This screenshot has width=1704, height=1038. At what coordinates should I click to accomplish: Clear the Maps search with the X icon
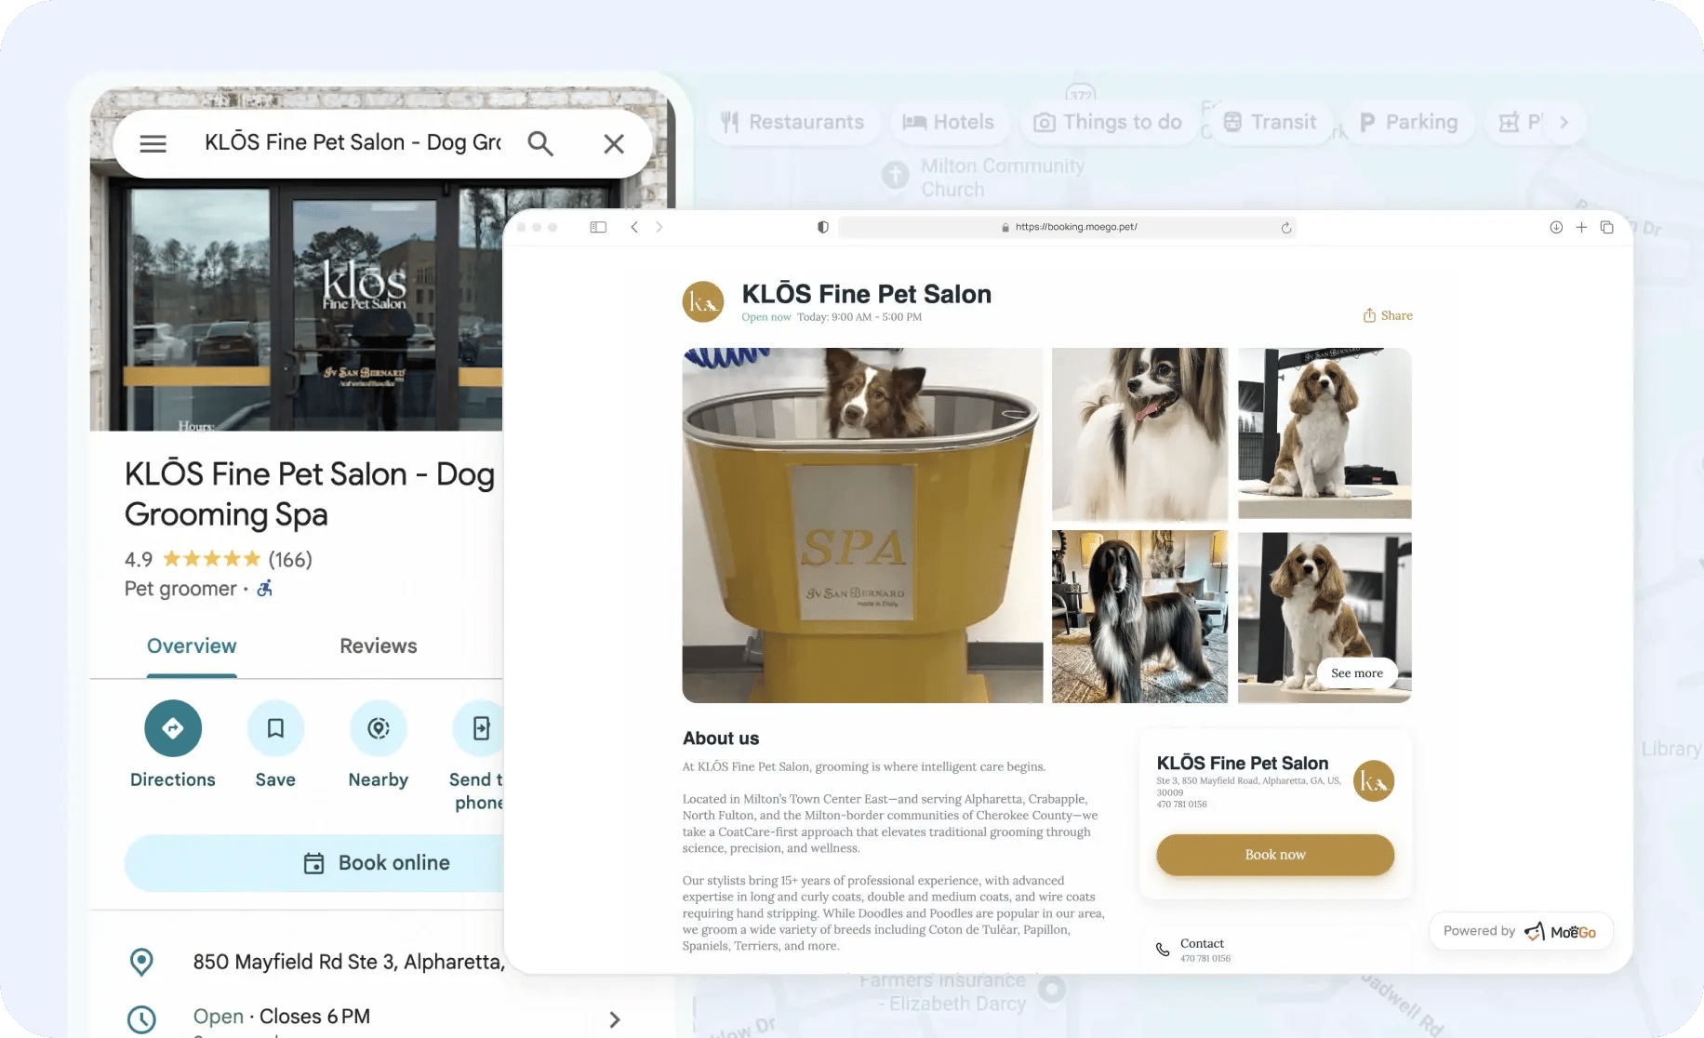click(614, 143)
